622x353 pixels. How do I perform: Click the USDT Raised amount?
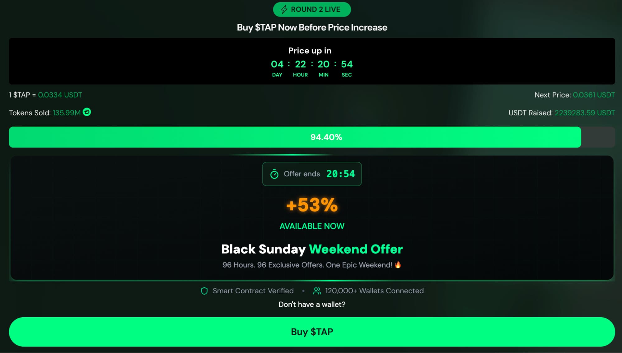click(585, 113)
